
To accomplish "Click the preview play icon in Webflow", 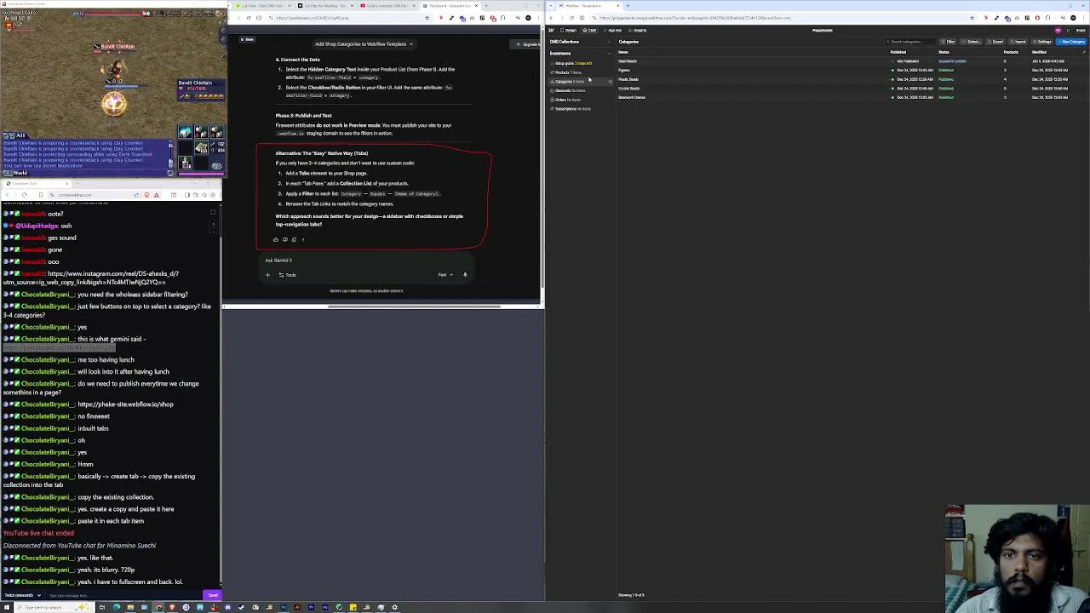I will [x=1068, y=31].
